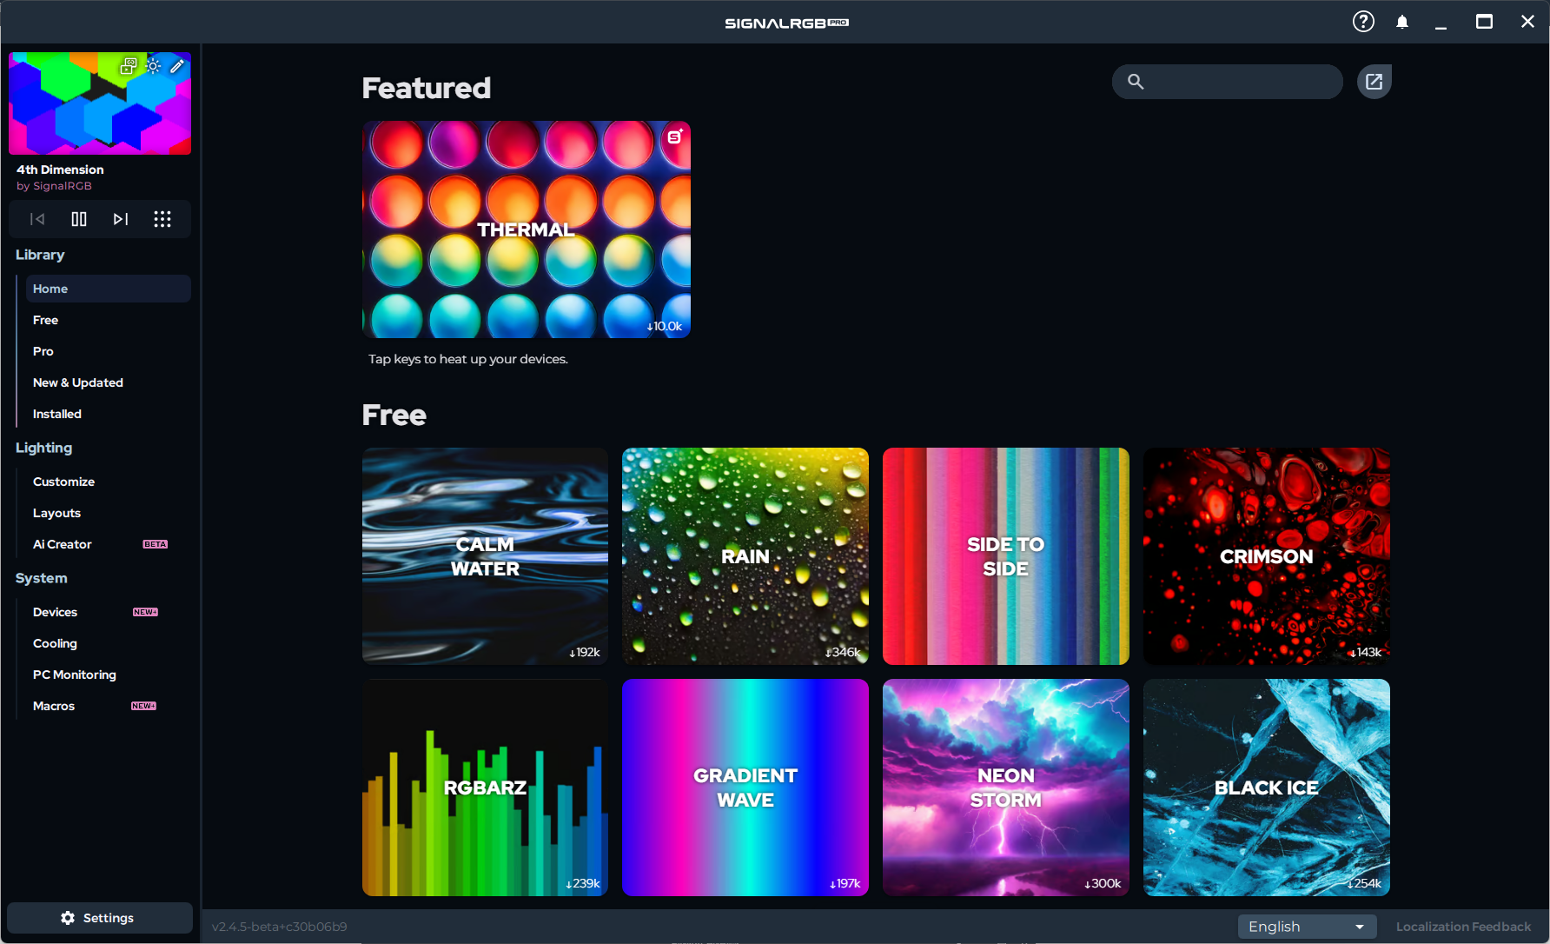Select the Neon Storm effect thumbnail
The height and width of the screenshot is (944, 1550).
pyautogui.click(x=1005, y=788)
